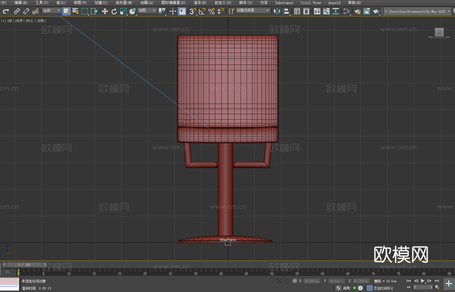Click the X coordinate field

[x=312, y=281]
